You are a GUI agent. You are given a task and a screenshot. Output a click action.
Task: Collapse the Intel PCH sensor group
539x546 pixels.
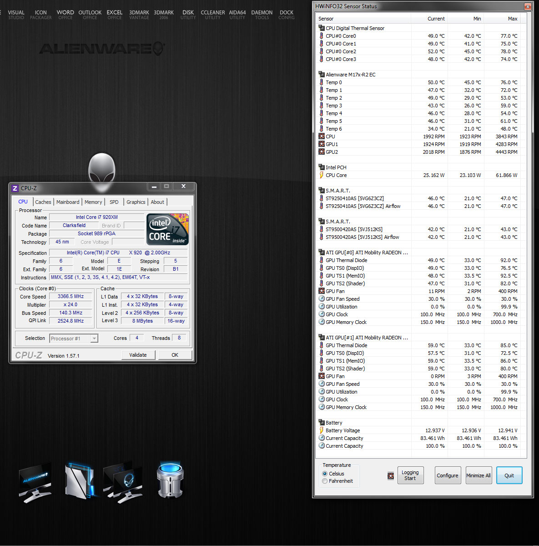[322, 167]
